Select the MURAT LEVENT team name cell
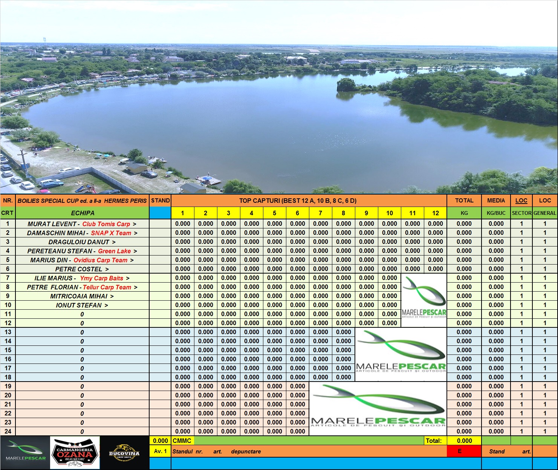Viewport: 558px width, 470px height. pyautogui.click(x=83, y=224)
